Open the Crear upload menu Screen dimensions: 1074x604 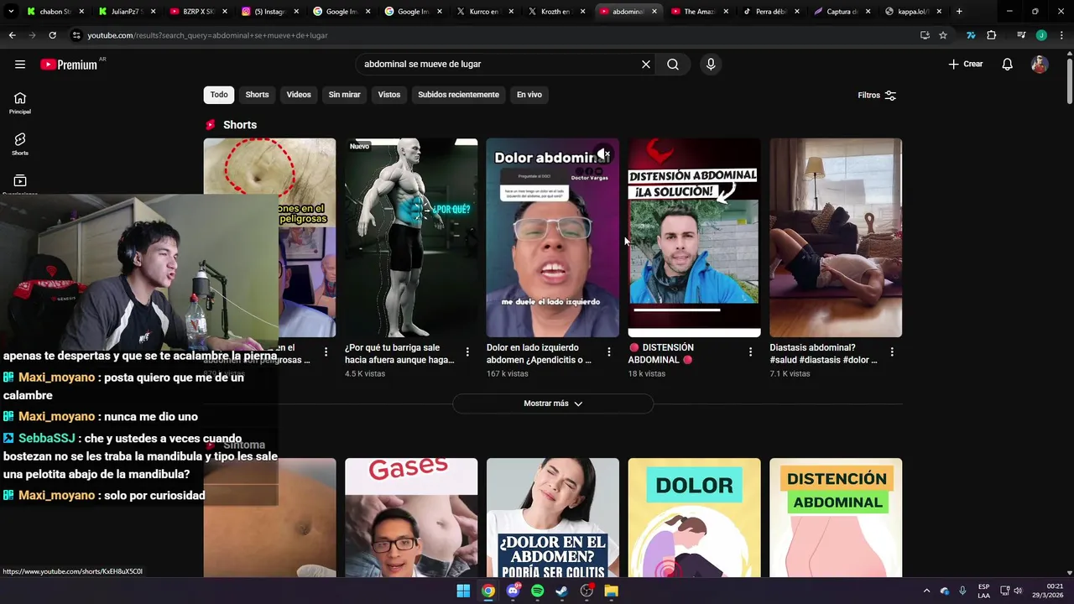pyautogui.click(x=965, y=64)
